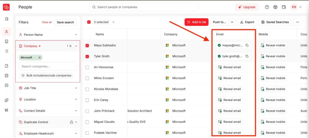Click the Push to button
This screenshot has height=138, width=309.
[219, 22]
